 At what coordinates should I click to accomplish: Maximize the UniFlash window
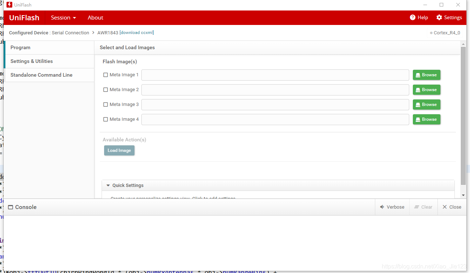[x=441, y=5]
